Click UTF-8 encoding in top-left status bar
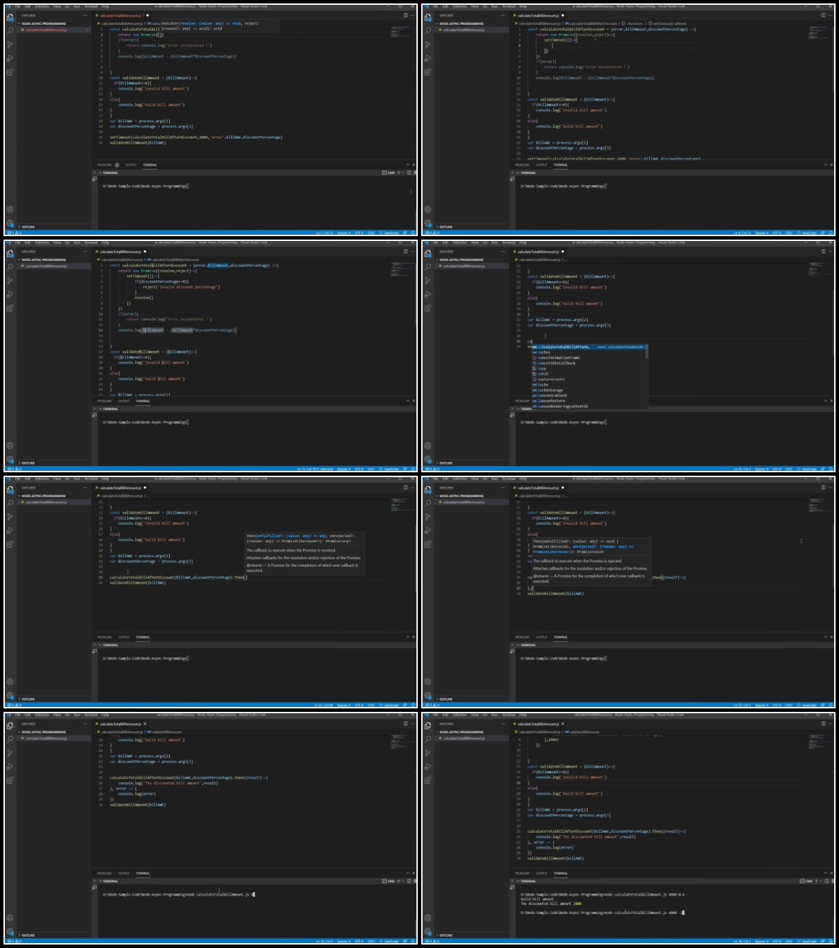 coord(359,233)
